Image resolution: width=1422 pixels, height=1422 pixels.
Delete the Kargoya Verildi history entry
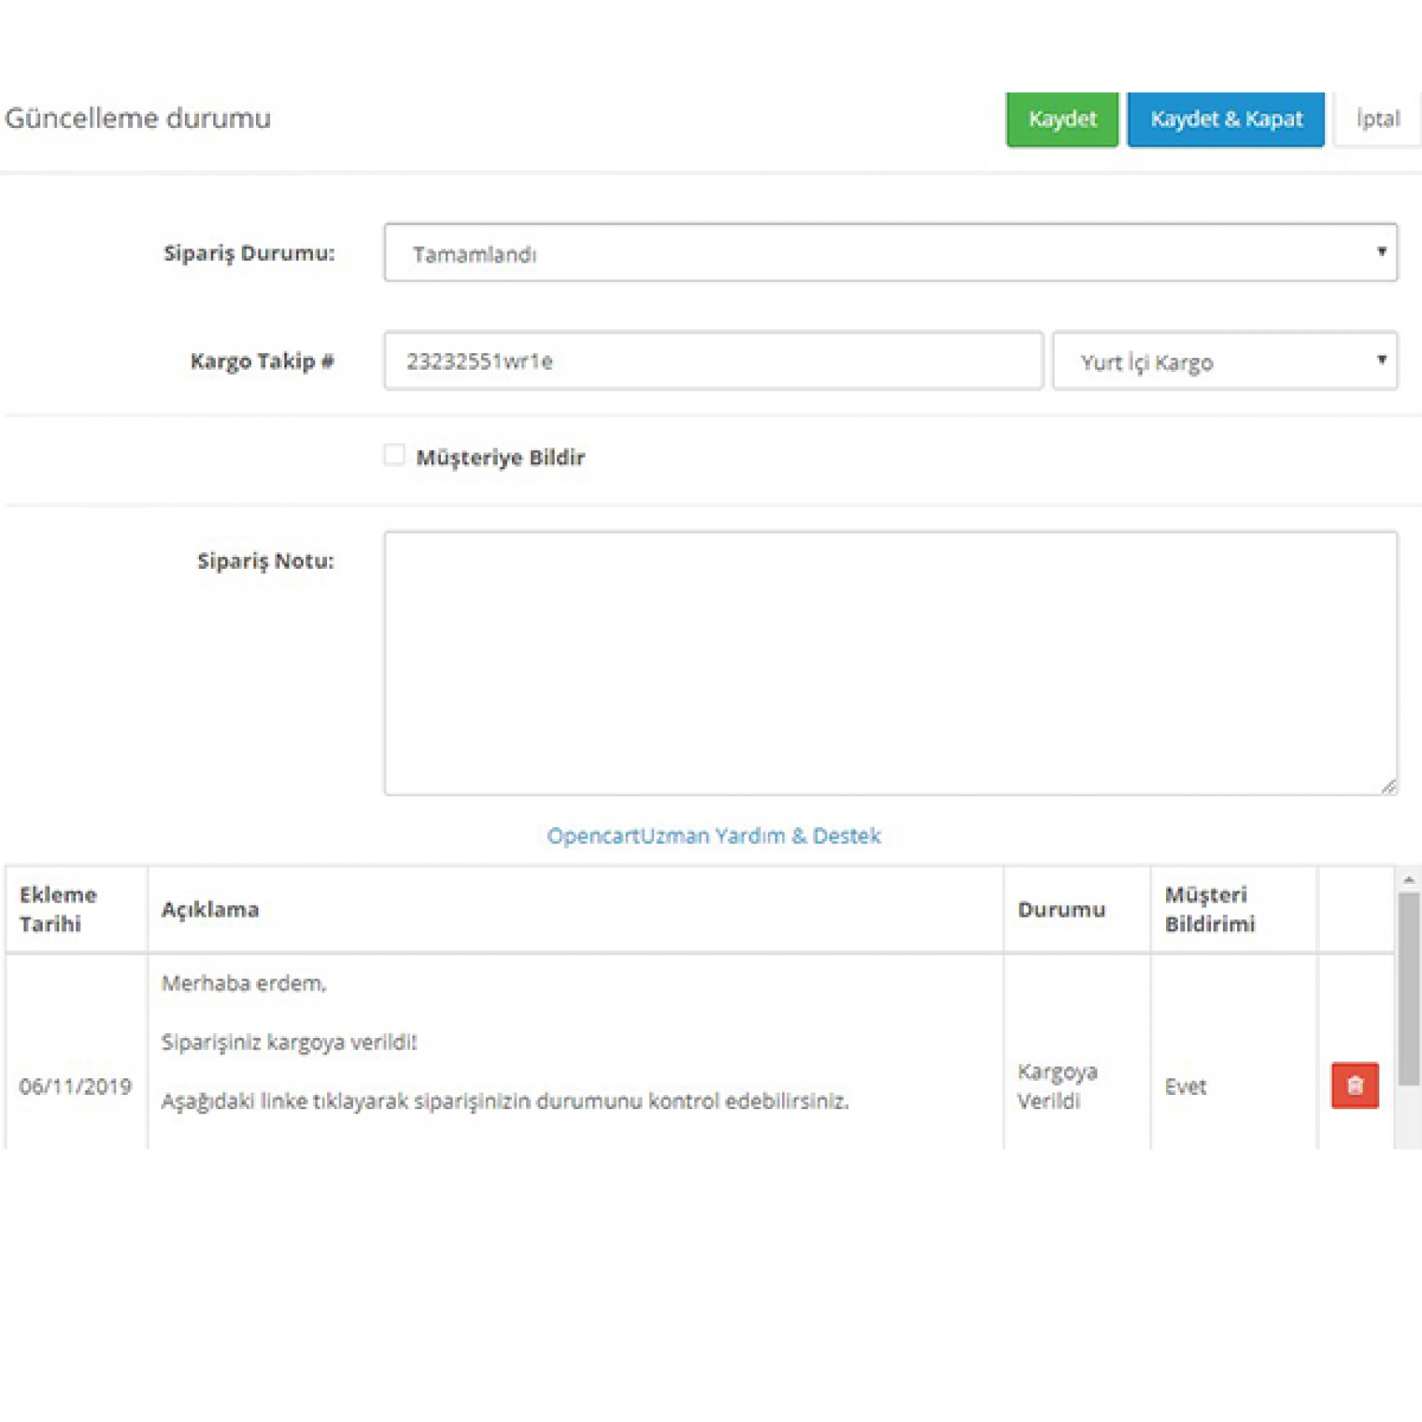[1354, 1085]
